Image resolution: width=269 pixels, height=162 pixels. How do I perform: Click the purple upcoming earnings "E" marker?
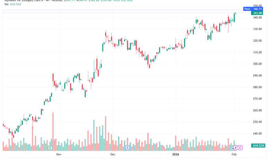pos(240,148)
